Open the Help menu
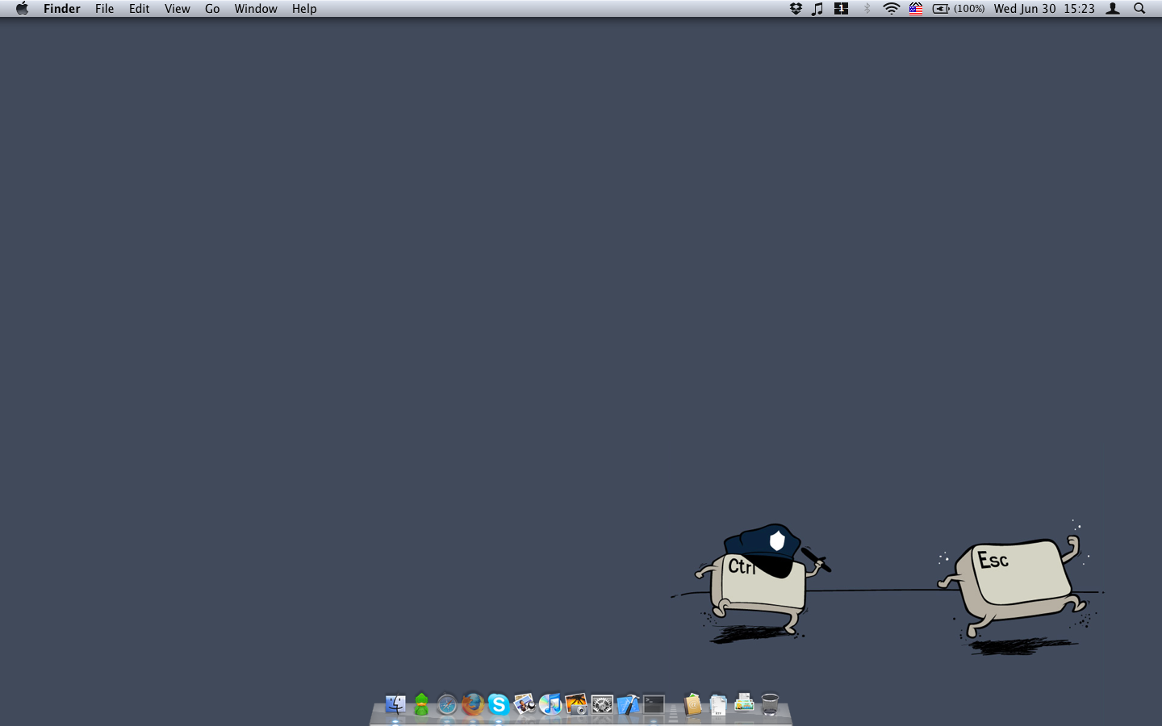 tap(304, 9)
